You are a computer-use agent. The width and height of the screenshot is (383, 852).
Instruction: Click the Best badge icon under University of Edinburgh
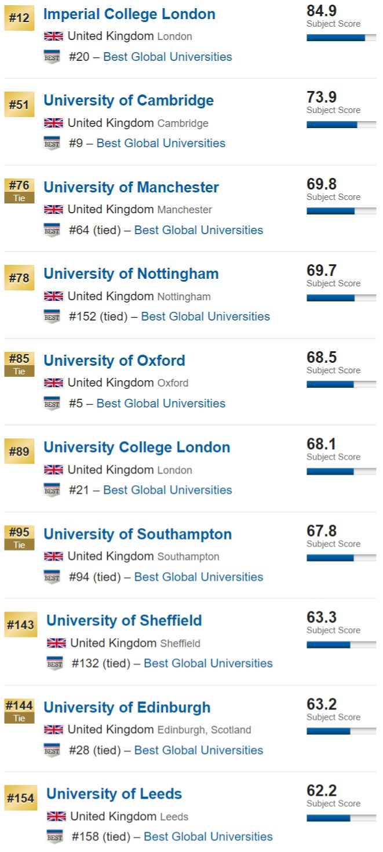point(52,751)
